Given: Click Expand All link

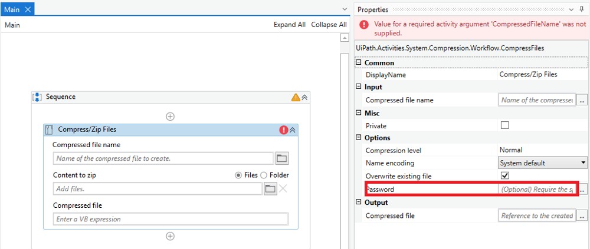Looking at the screenshot, I should coord(289,25).
